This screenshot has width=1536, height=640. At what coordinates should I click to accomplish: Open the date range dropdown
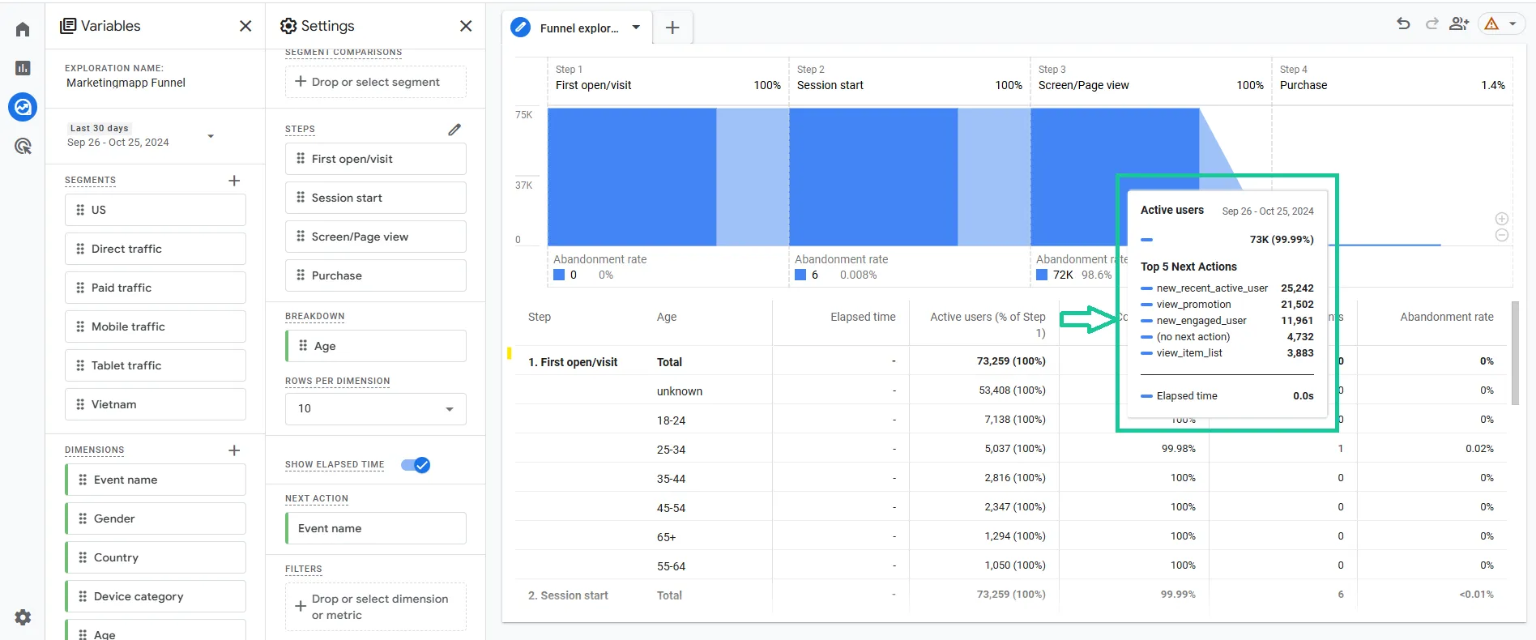click(143, 135)
